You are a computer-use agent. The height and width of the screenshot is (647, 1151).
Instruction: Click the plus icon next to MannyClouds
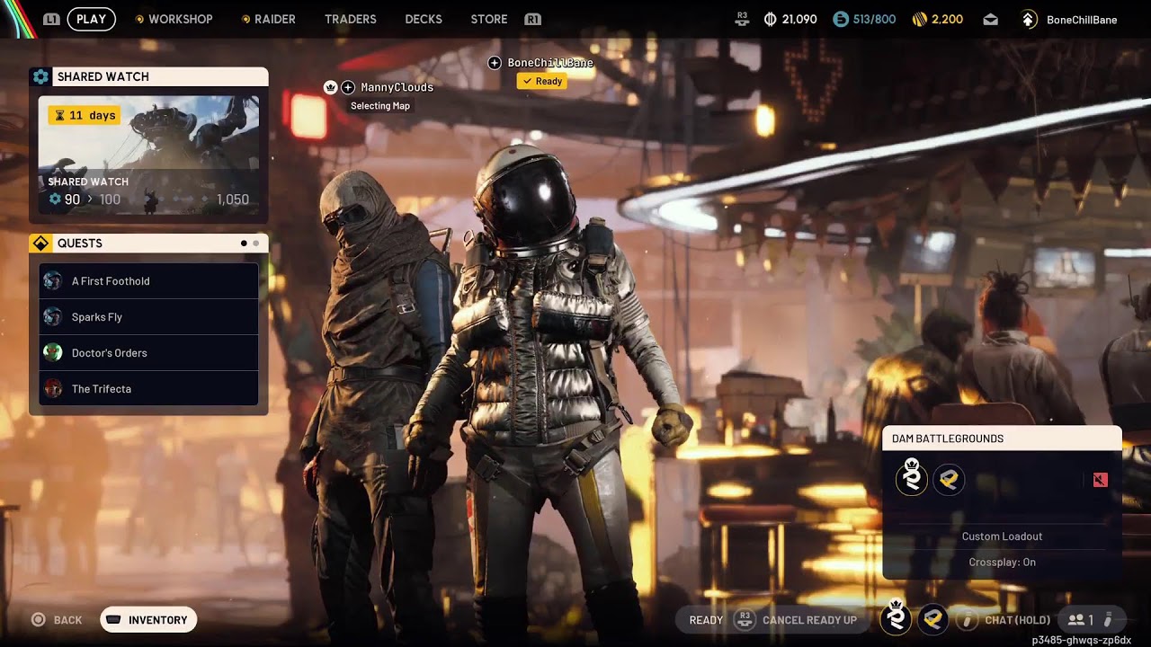(348, 87)
